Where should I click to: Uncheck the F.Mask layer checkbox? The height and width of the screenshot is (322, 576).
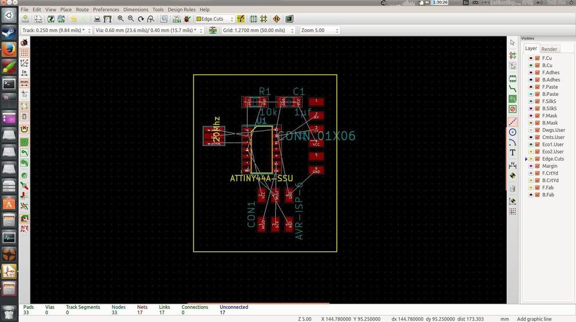(x=538, y=115)
